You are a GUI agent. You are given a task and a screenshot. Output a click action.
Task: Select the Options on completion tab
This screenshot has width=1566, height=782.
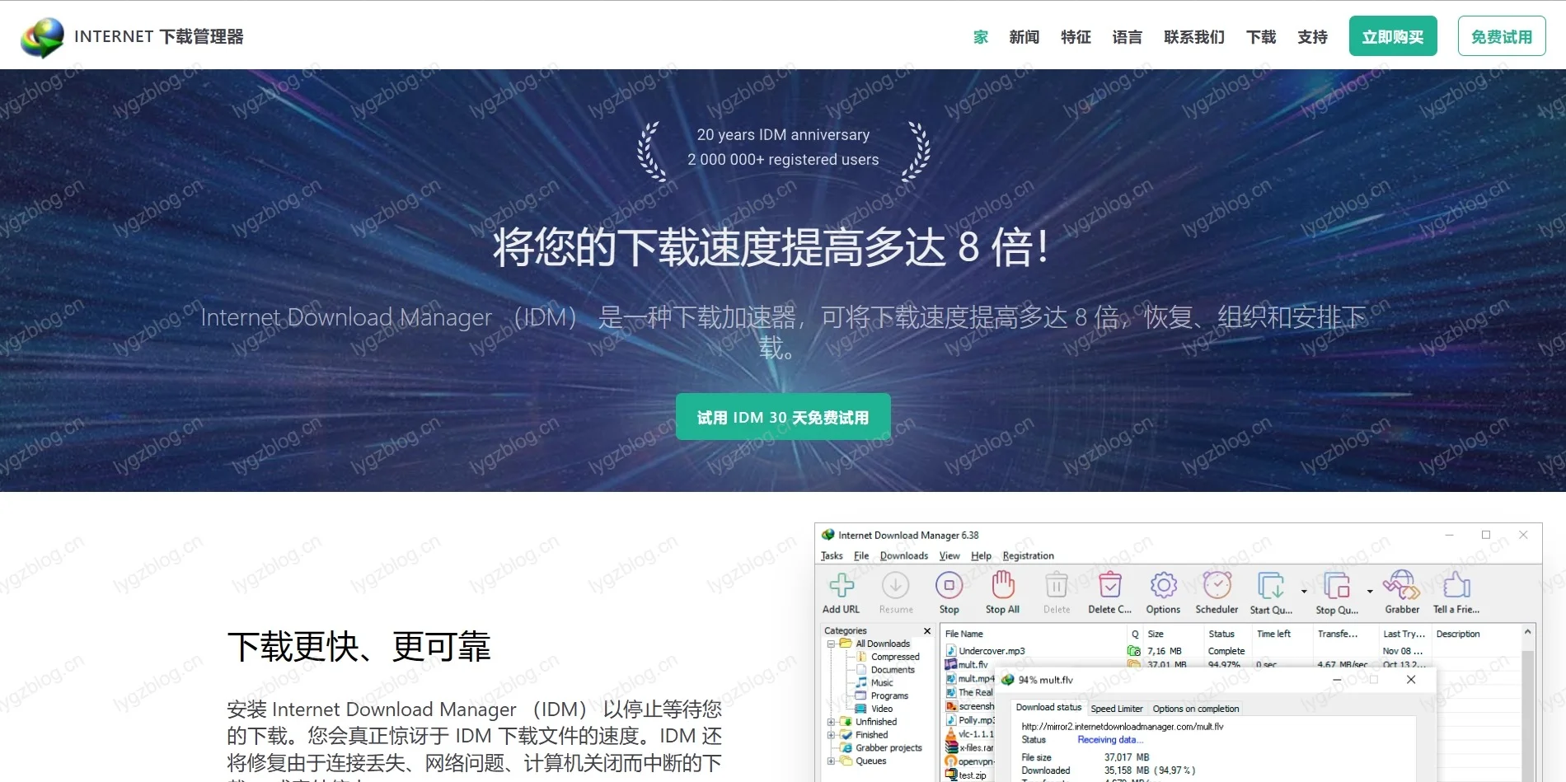1195,708
